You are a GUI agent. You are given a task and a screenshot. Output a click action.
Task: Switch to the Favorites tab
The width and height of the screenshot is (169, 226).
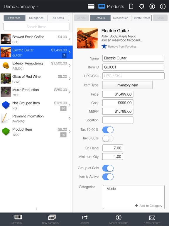pyautogui.click(x=14, y=18)
